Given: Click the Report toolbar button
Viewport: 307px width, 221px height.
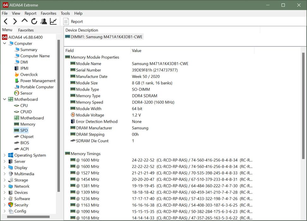Looking at the screenshot, I should pos(73,21).
